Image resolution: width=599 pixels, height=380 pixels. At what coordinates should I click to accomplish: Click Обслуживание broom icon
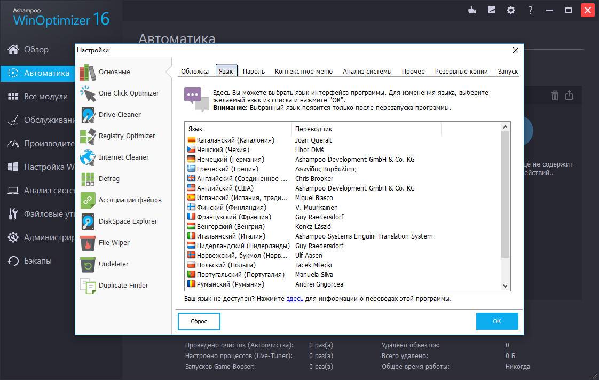coord(13,120)
